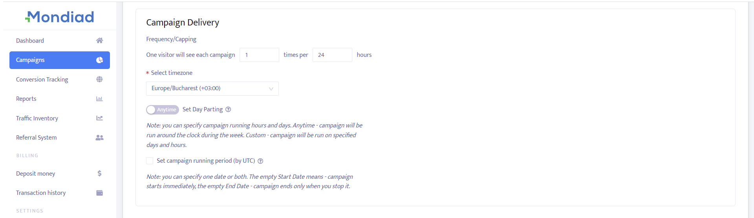Click the times-per-campaign frequency input field
The image size is (754, 218).
pos(259,55)
